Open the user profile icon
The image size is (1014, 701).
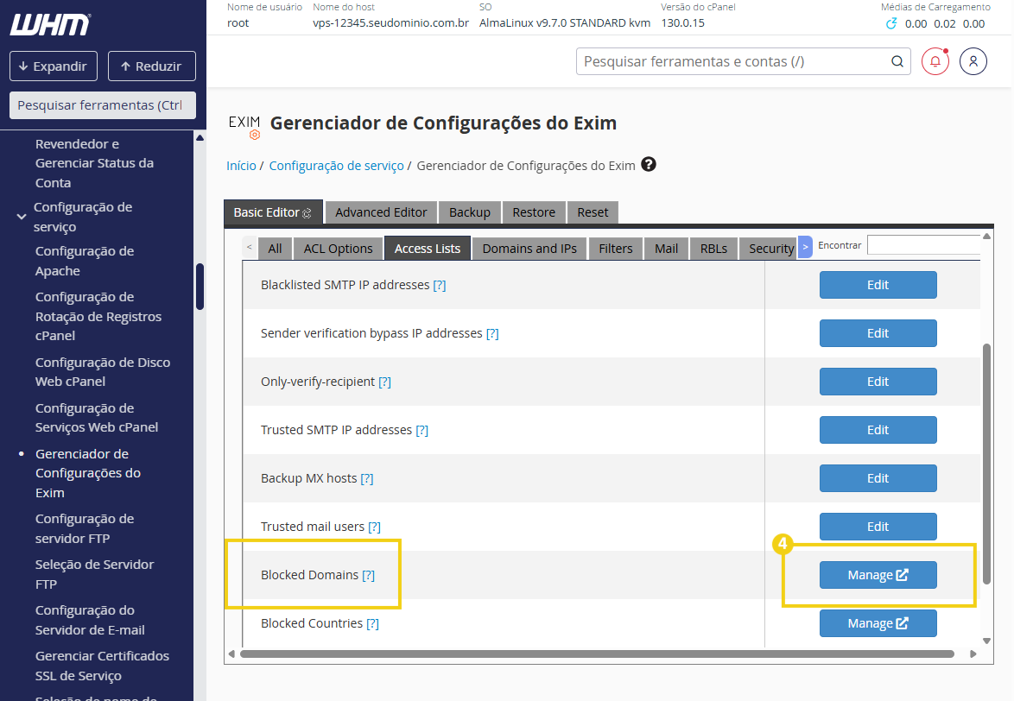click(973, 61)
